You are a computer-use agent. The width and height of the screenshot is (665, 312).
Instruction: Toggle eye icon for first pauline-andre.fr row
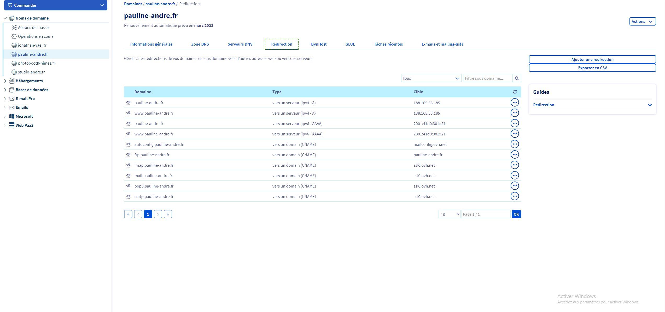(x=128, y=103)
